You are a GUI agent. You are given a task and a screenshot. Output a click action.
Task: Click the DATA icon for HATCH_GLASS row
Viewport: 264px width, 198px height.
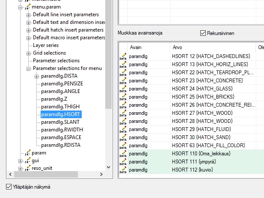tap(122, 89)
